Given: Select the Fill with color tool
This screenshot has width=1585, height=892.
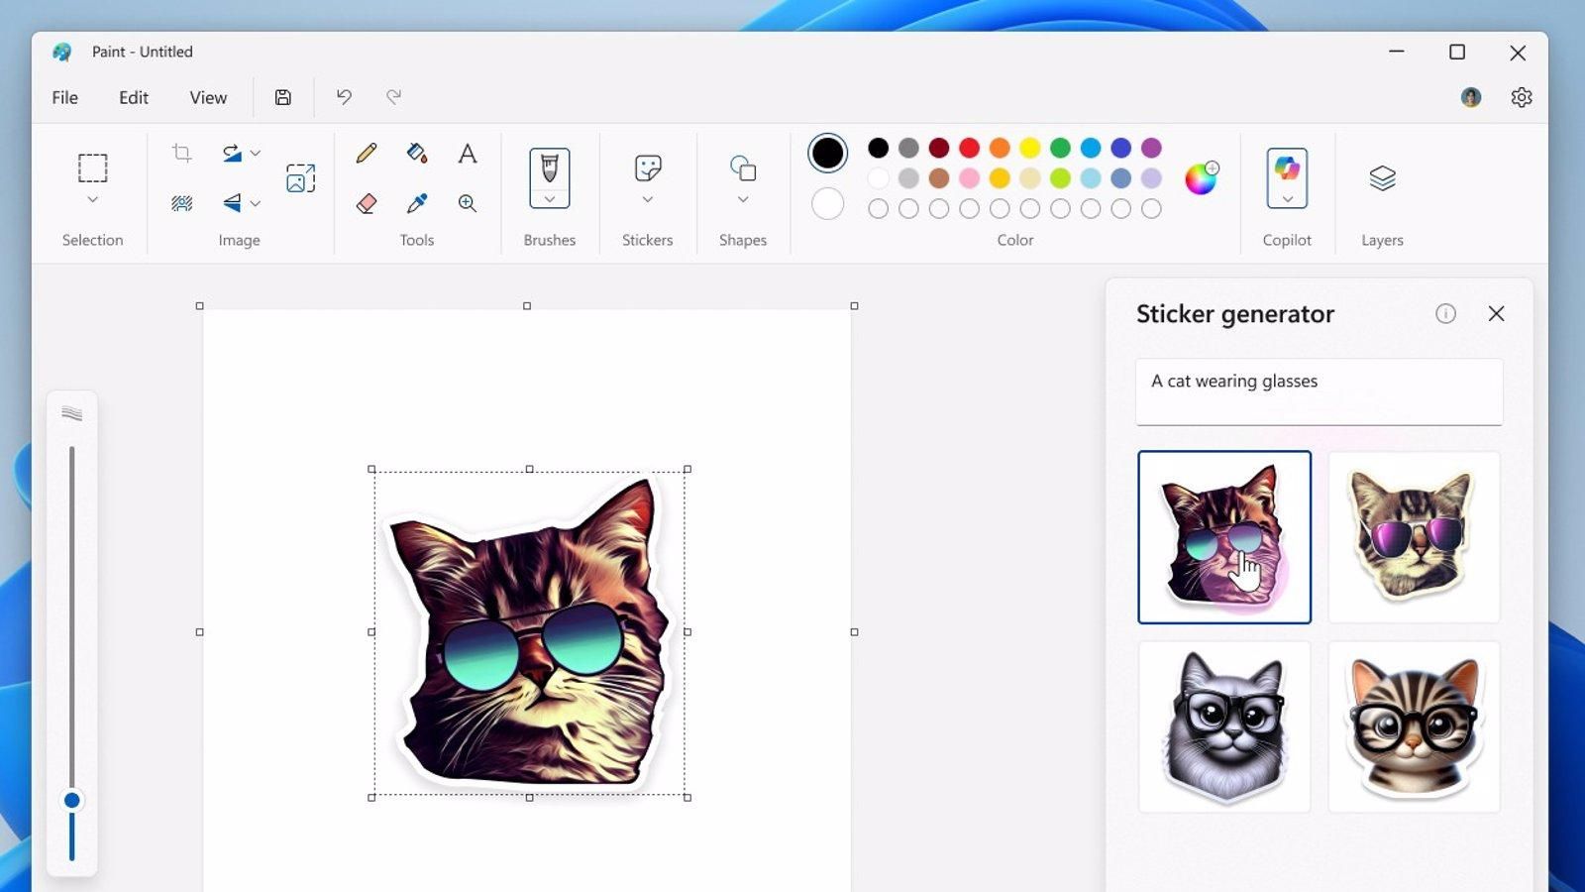Looking at the screenshot, I should 417,153.
